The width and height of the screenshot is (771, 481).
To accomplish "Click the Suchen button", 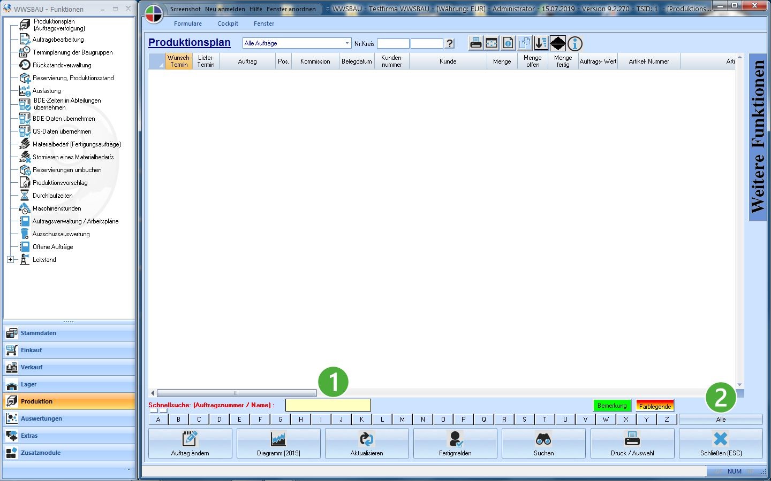I will click(x=543, y=443).
